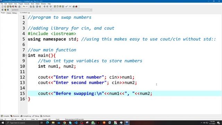Click the Save file toolbar icon
The image size is (222, 125).
coord(8,7)
